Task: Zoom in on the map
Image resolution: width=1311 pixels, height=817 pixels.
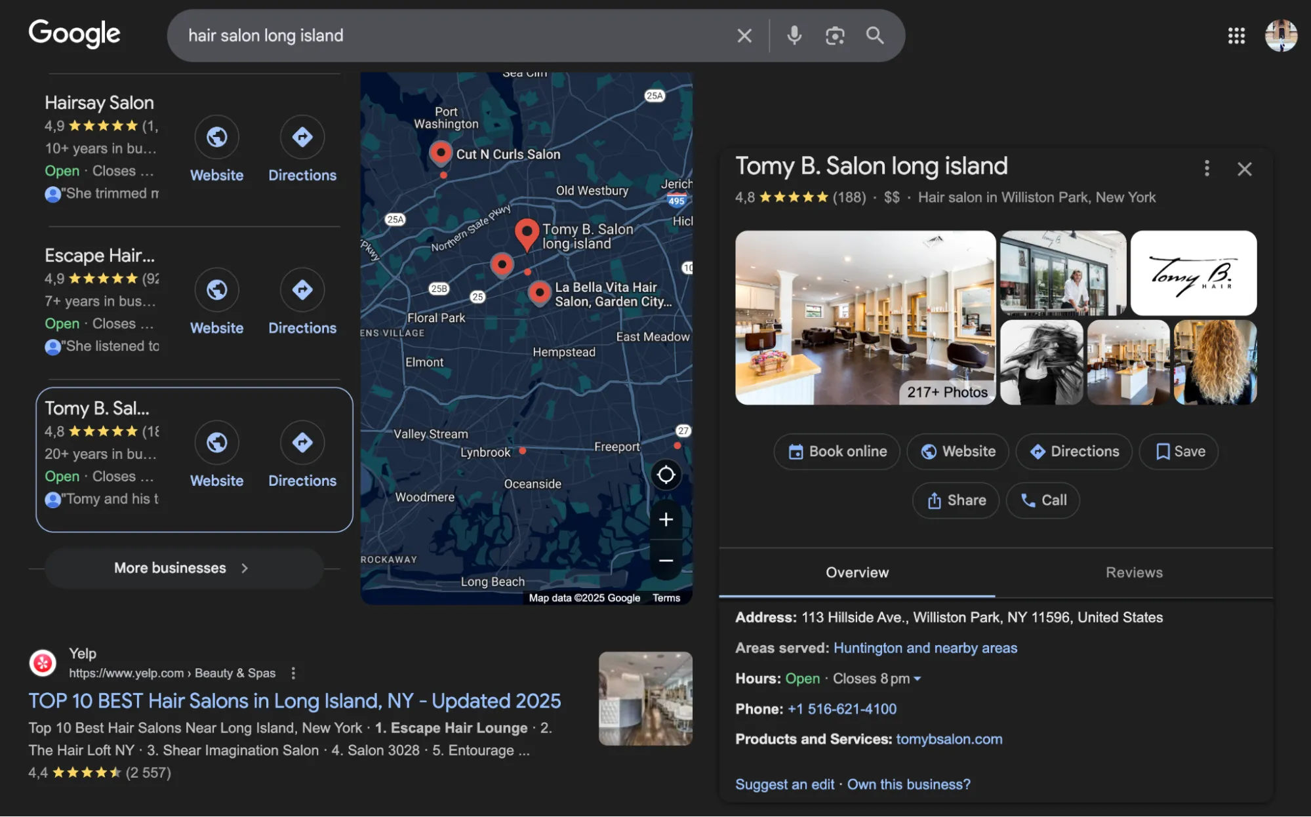Action: click(x=666, y=519)
